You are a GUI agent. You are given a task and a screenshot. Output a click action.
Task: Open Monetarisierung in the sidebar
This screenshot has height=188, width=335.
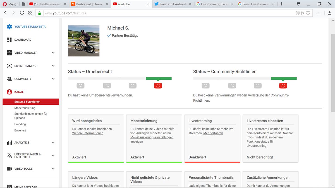click(x=25, y=108)
